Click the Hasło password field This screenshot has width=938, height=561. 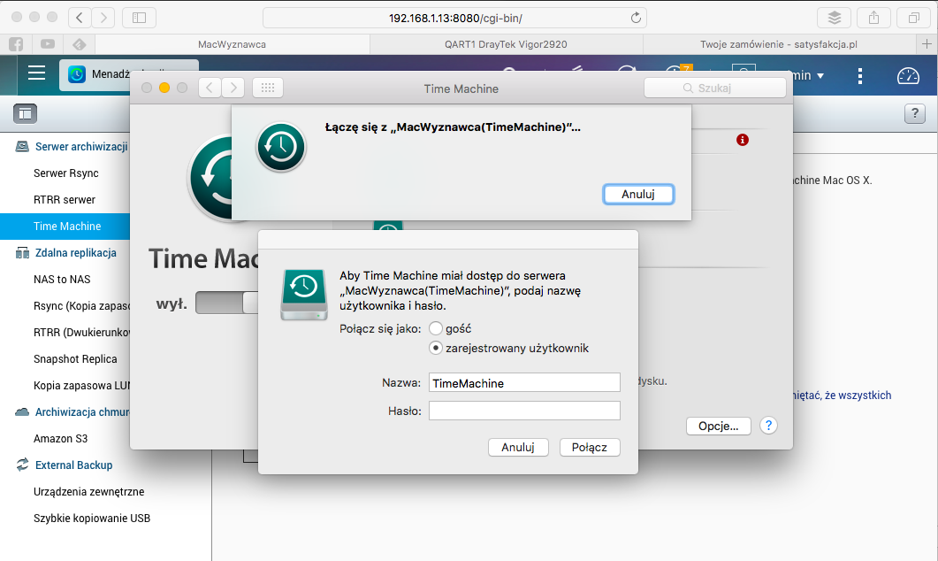(524, 411)
